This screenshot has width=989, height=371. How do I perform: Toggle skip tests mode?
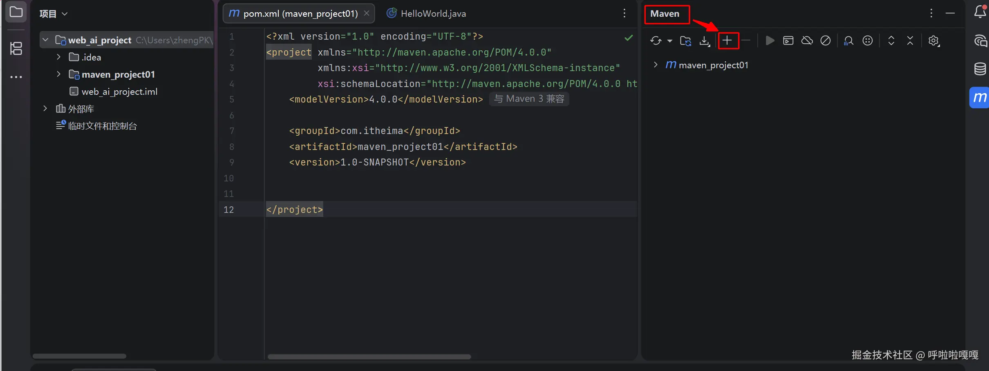826,40
